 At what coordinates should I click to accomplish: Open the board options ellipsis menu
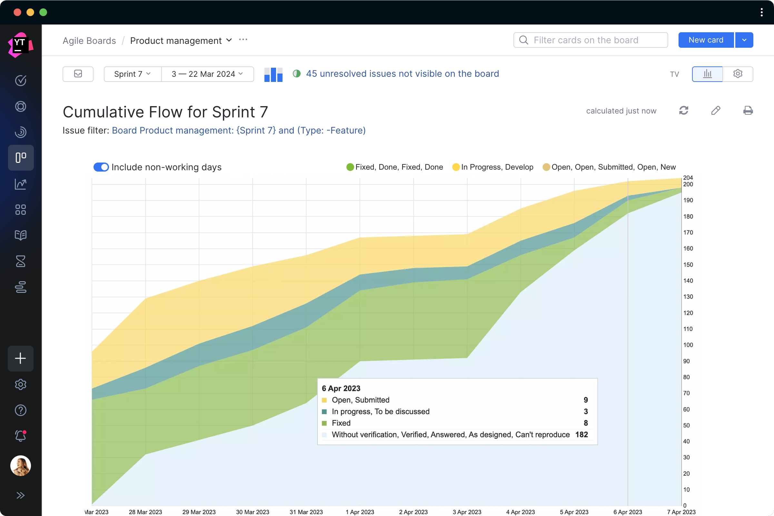[243, 39]
